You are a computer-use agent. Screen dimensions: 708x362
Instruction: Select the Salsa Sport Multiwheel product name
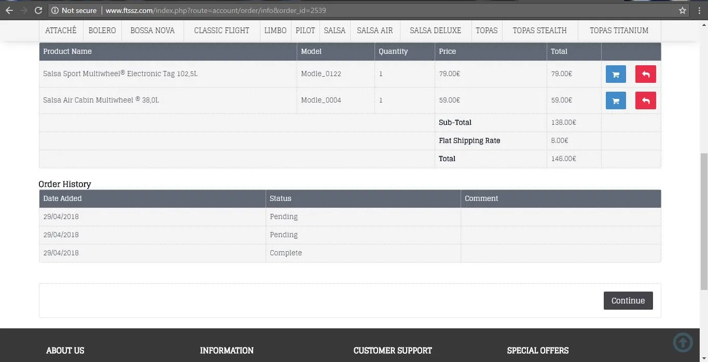(x=120, y=74)
